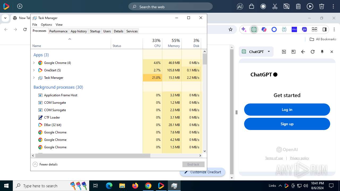Viewport: 340px width, 191px height.
Task: Click the Task Manager horizontal scrollbar thumb
Action: [x=93, y=155]
